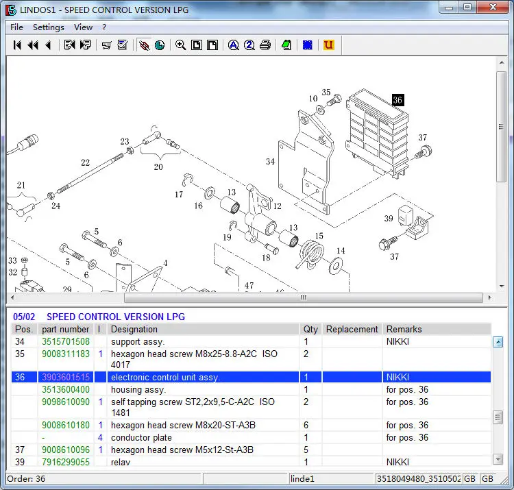Open the File menu

pos(16,27)
